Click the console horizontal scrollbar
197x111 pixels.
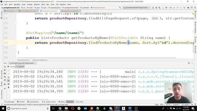[31, 99]
